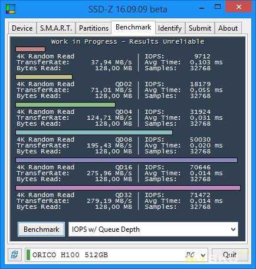The height and width of the screenshot is (269, 256).
Task: Open the About tab
Action: (228, 28)
